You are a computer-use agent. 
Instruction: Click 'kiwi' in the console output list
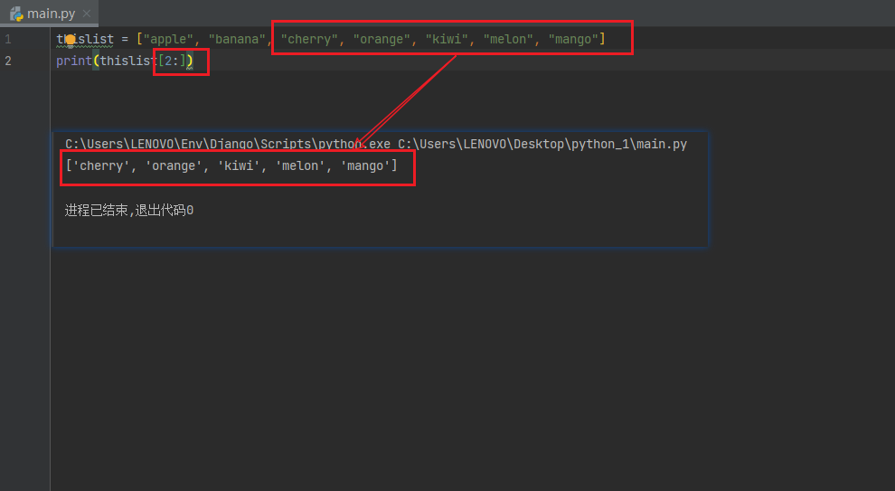(x=239, y=165)
